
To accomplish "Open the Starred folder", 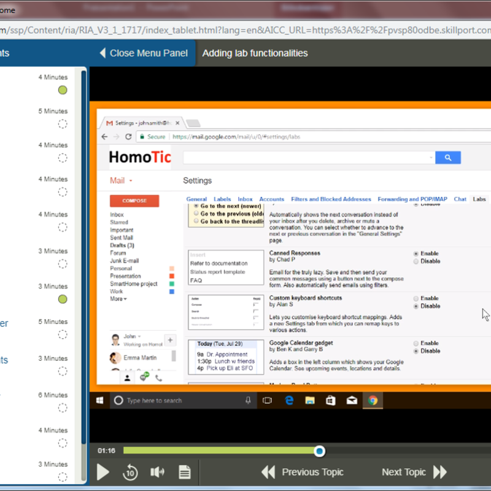I will click(119, 222).
